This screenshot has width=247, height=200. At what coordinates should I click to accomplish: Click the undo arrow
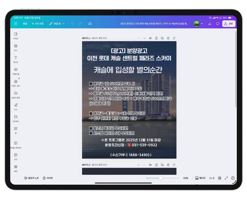point(73,23)
